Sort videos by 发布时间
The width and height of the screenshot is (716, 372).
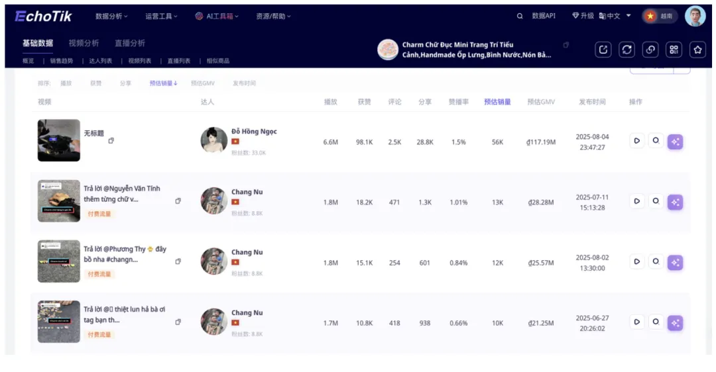[244, 83]
